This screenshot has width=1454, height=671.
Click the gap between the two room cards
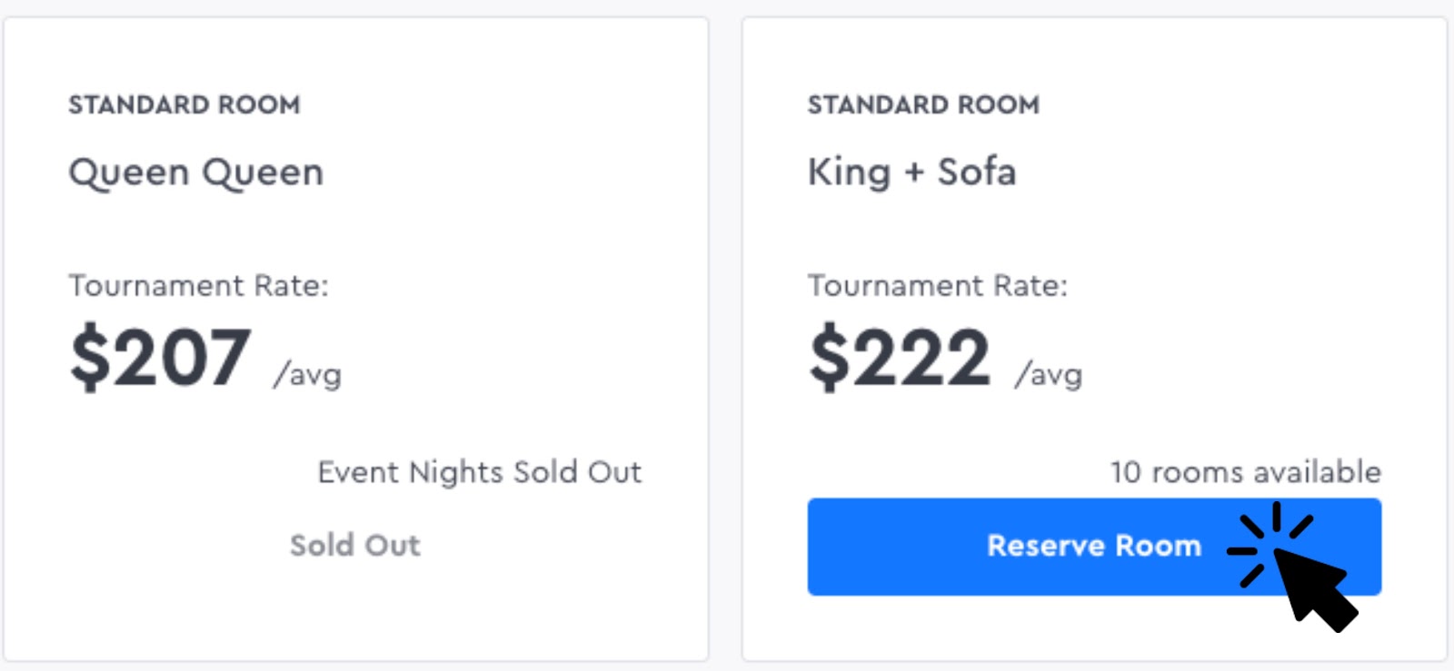(x=725, y=336)
